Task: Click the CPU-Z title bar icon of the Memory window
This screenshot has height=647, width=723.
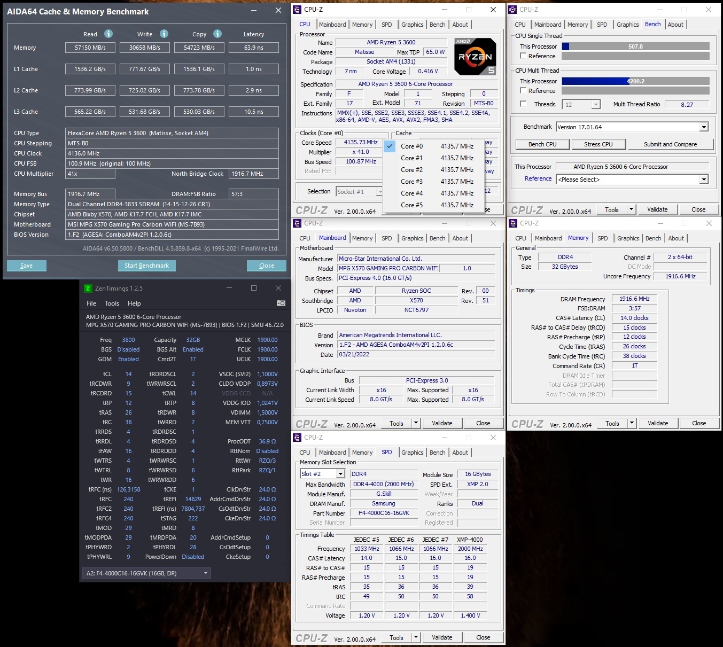Action: tap(514, 223)
